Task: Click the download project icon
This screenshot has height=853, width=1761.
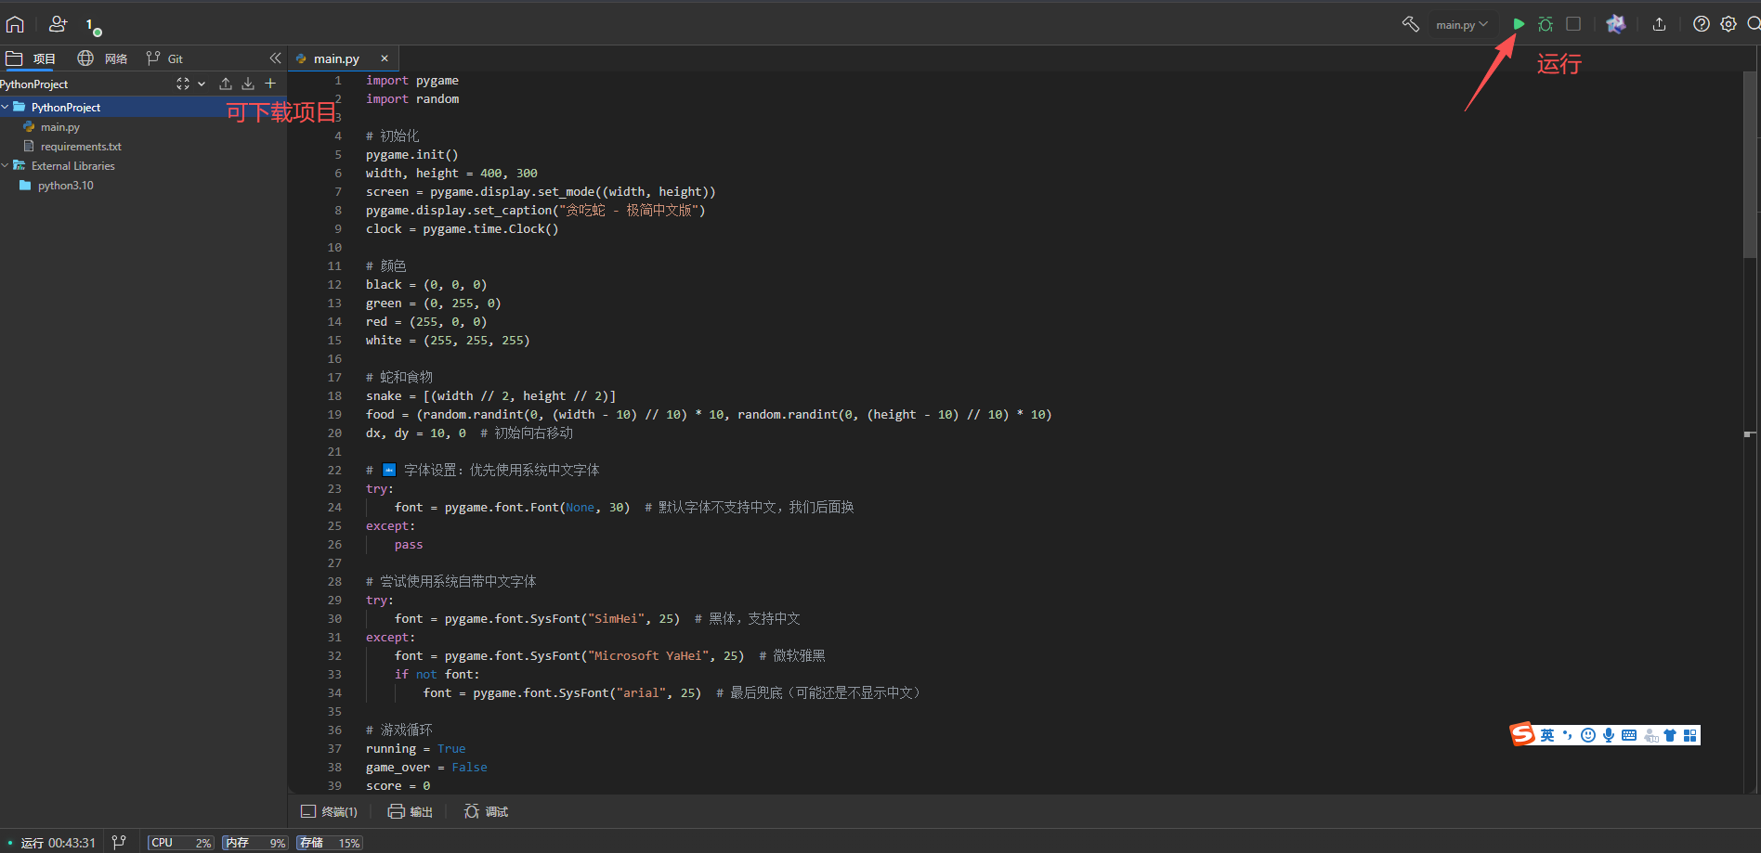Action: click(248, 84)
